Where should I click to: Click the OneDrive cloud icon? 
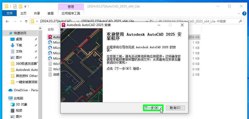(11, 90)
